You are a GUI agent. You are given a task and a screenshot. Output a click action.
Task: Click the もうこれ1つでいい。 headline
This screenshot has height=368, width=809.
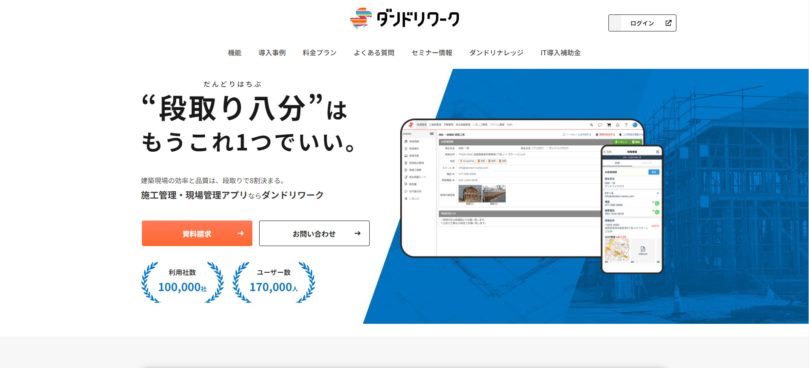tap(249, 142)
